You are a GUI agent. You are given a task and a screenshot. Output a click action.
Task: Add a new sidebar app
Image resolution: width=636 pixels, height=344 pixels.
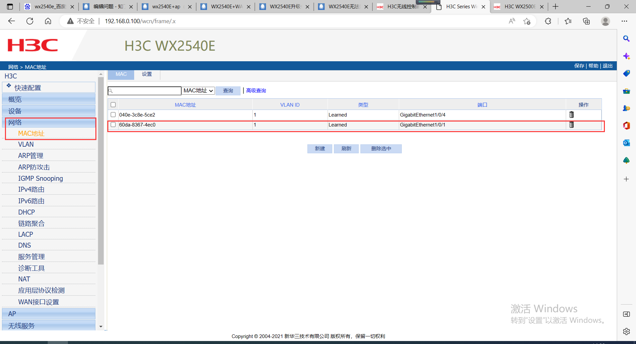[626, 179]
